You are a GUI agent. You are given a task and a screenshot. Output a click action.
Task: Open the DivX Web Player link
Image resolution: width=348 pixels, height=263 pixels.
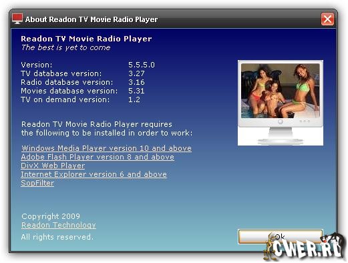click(x=53, y=166)
